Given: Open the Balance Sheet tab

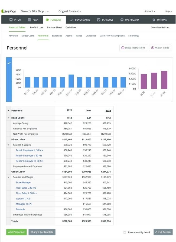Looking at the screenshot, I should (54, 27).
